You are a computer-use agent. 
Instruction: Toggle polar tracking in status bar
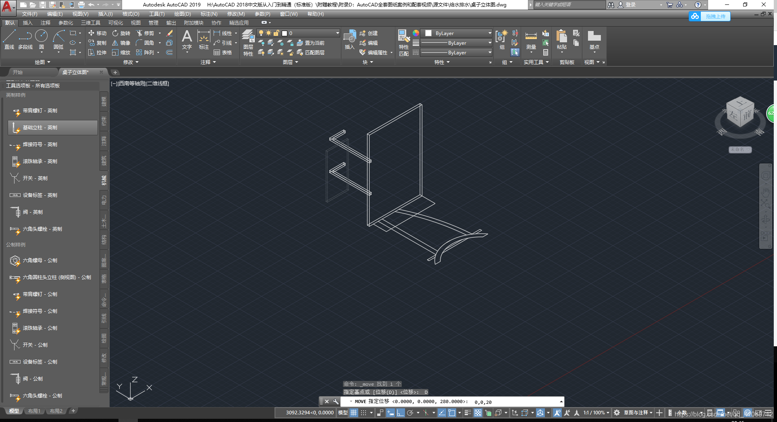coord(410,413)
